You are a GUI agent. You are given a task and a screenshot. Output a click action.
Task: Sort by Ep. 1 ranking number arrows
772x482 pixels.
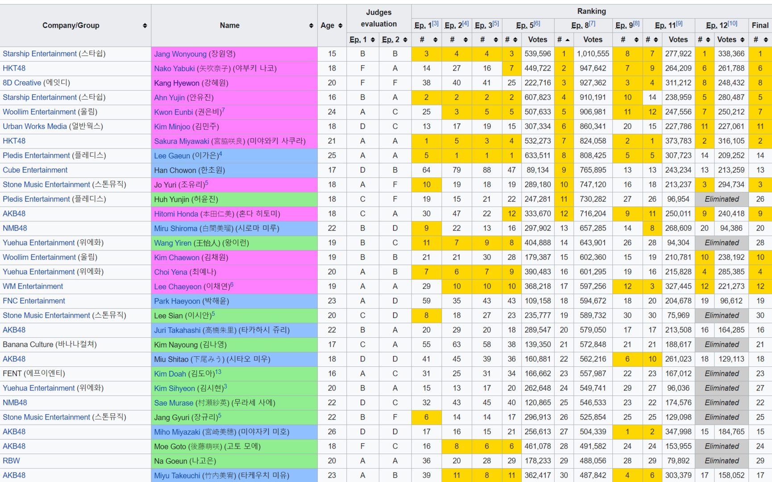coord(436,40)
